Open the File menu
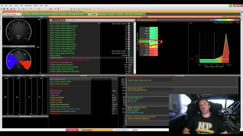 [2, 6]
